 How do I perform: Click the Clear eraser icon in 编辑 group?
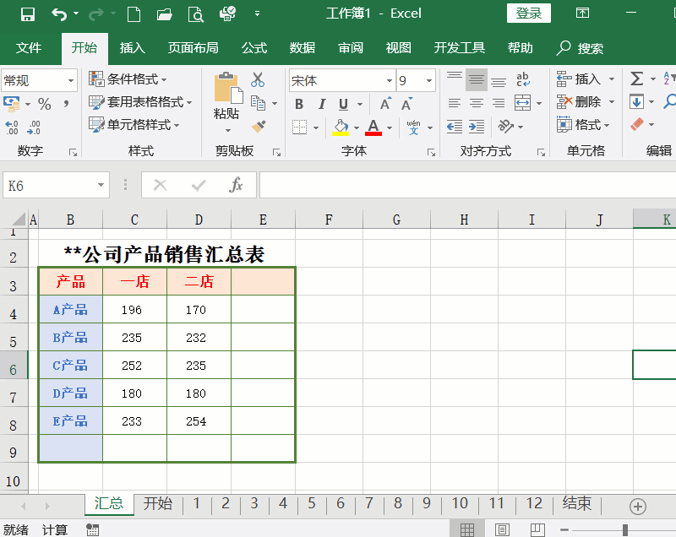[x=636, y=122]
